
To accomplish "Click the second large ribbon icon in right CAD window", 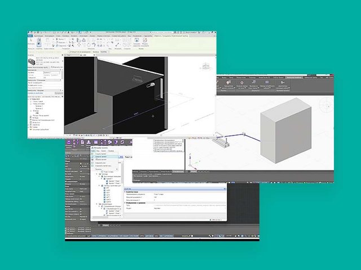I will (242, 83).
